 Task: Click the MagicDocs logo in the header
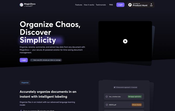[x=27, y=5]
